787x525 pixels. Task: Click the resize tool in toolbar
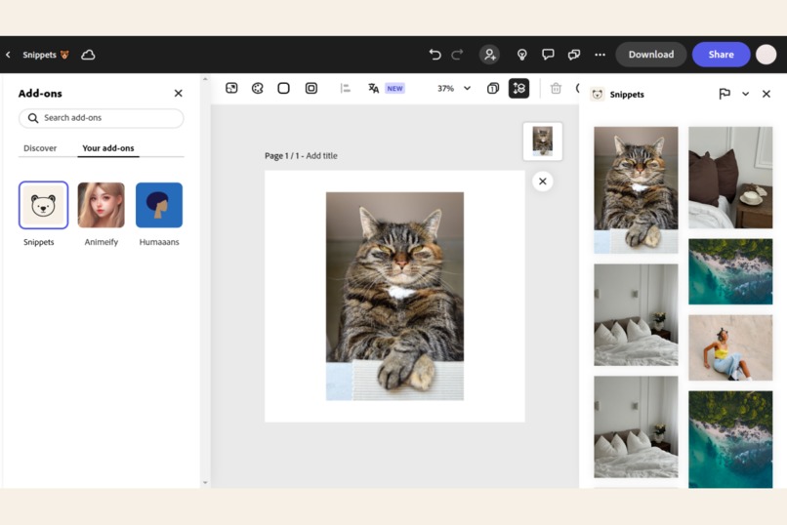(231, 88)
